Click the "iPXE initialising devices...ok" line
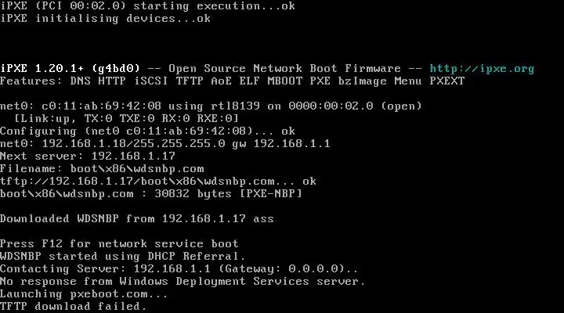The height and width of the screenshot is (313, 564). pos(105,18)
